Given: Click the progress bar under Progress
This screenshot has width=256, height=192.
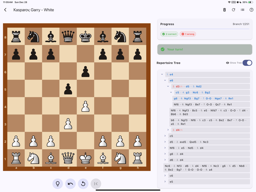Looking at the screenshot, I should tap(205, 29).
